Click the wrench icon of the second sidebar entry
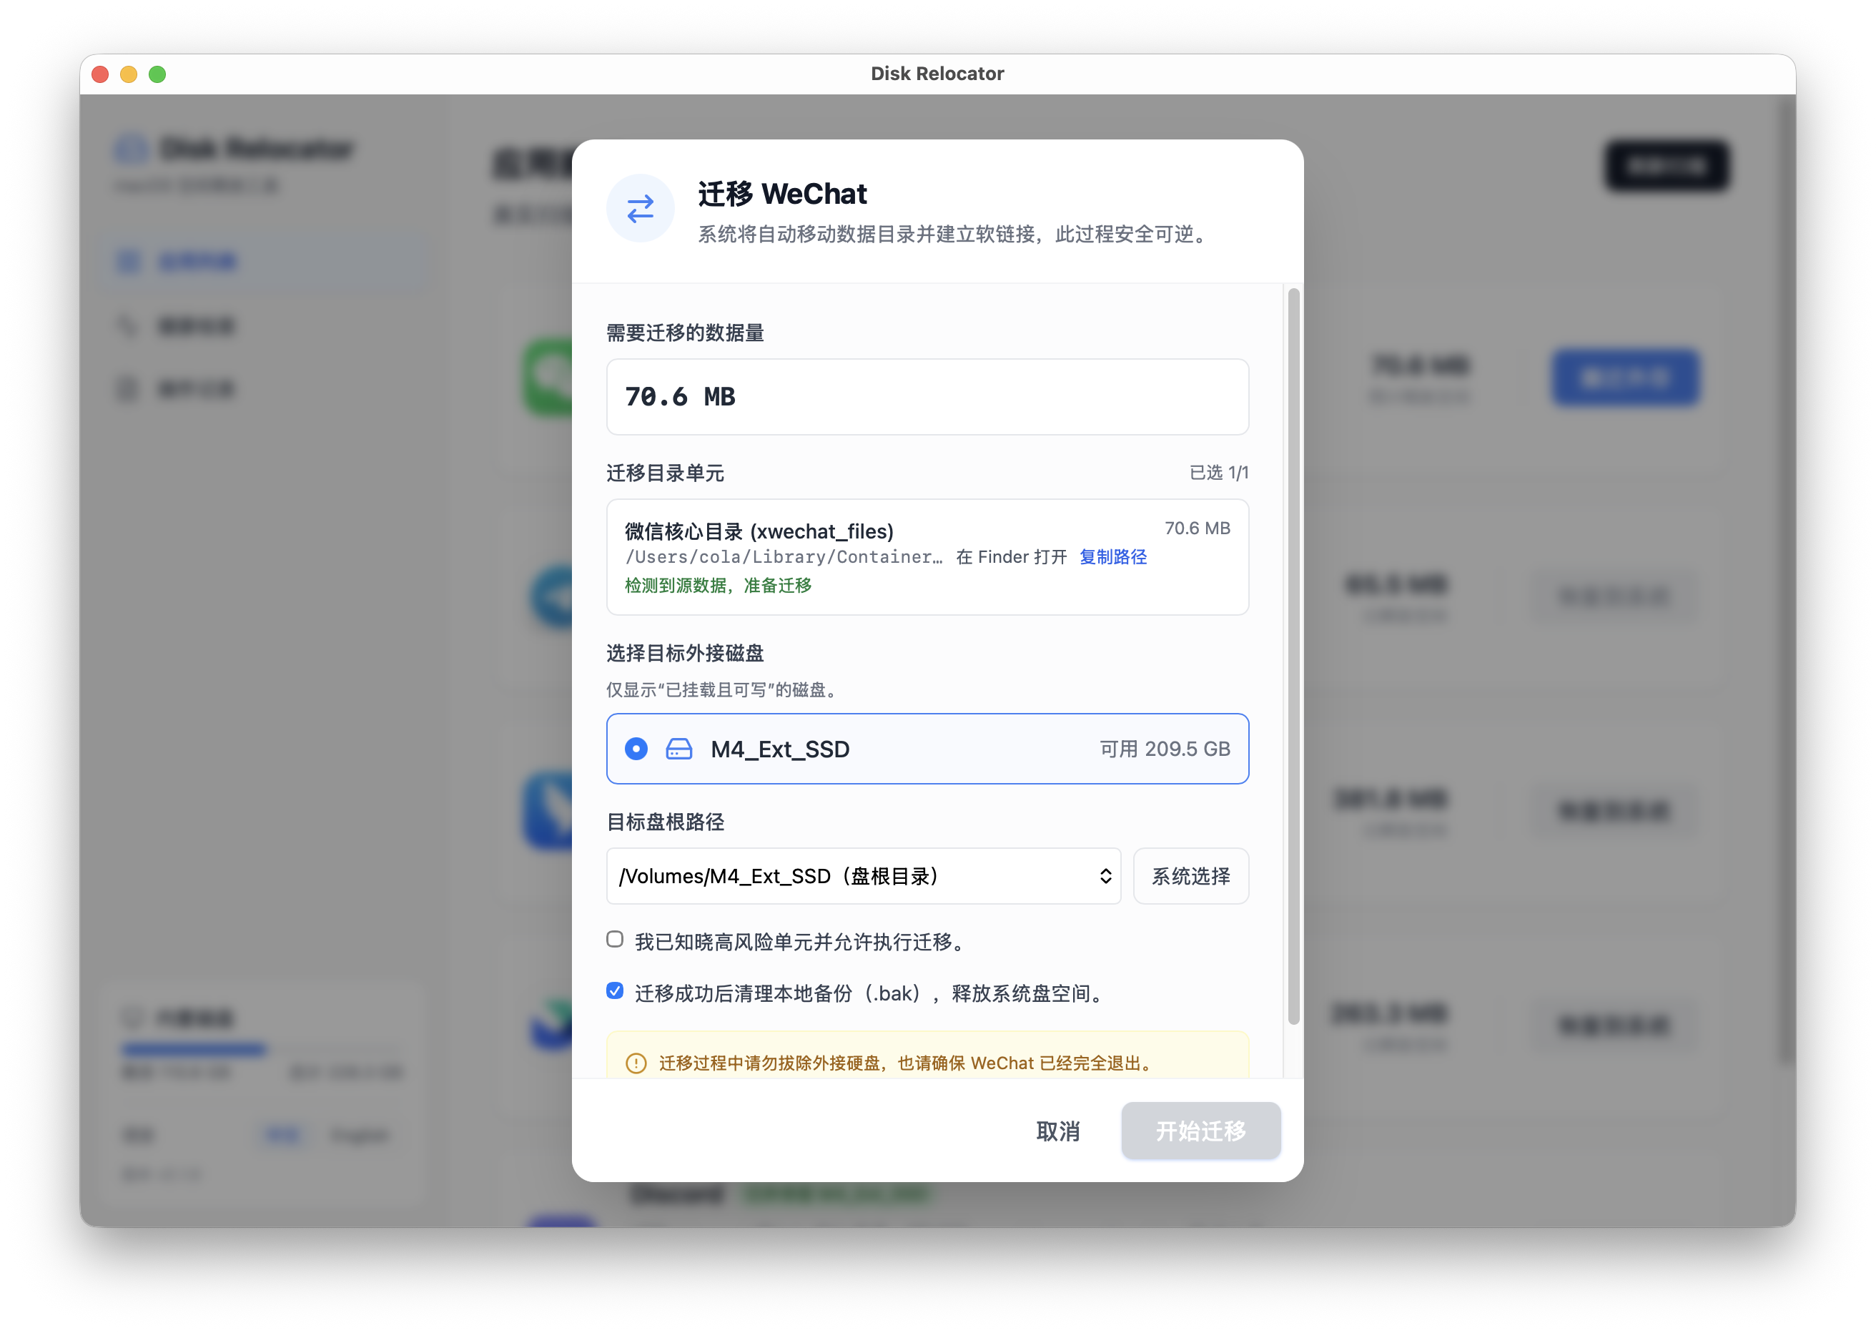Screen dimensions: 1876x1333 tap(129, 325)
